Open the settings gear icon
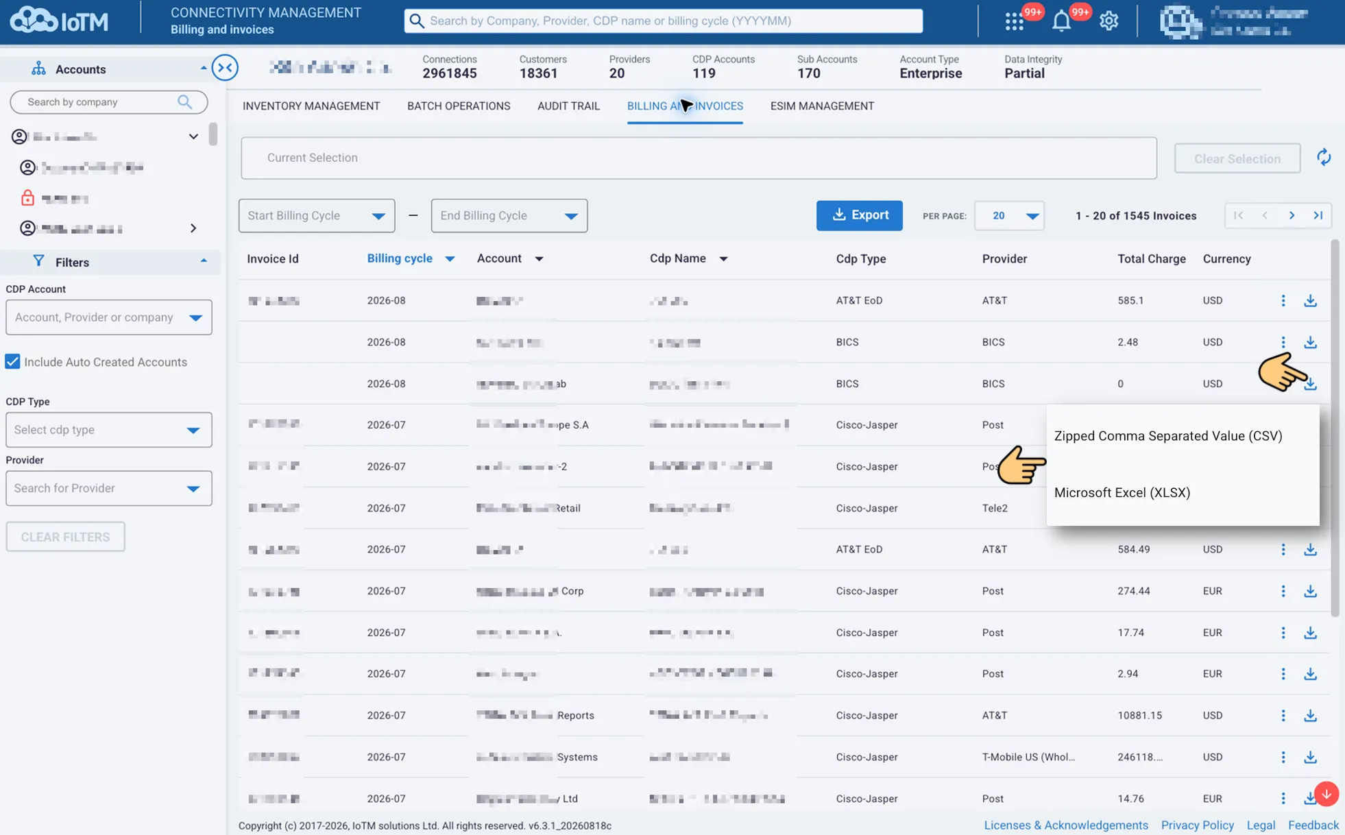Viewport: 1345px width, 835px height. [1108, 21]
